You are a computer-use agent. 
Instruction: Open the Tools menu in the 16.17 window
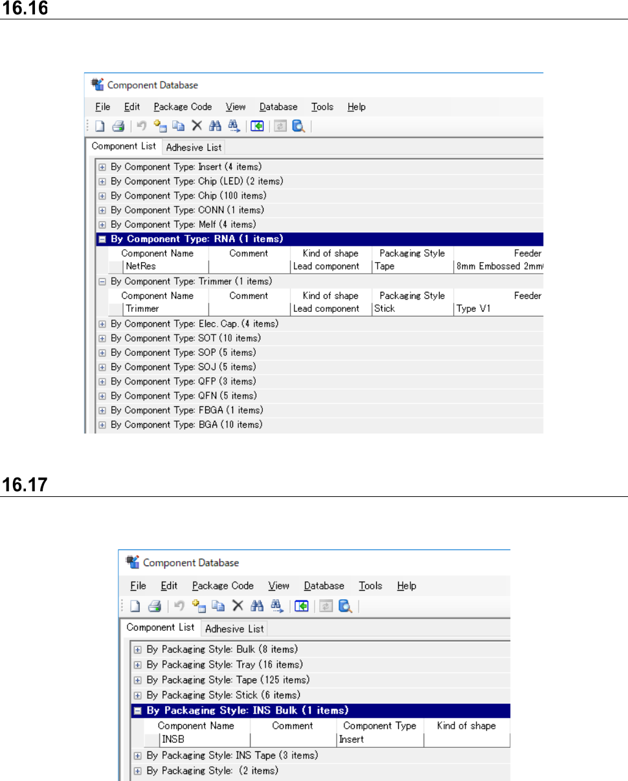click(x=371, y=586)
